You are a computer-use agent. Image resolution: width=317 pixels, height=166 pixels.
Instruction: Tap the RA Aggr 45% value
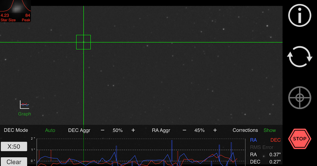[x=199, y=130]
